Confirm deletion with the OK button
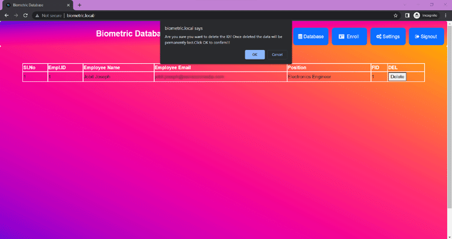This screenshot has height=239, width=452. tap(255, 54)
